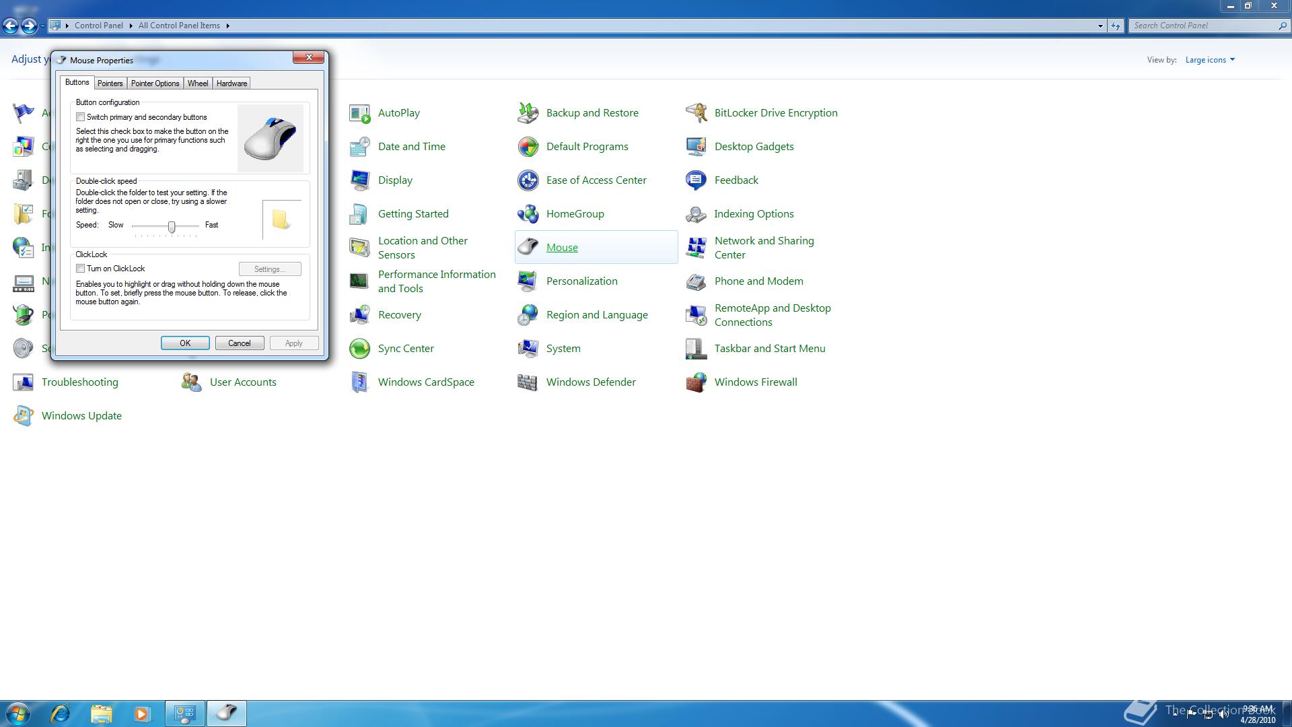Open the RemoteApp and Desktop Connections link
Viewport: 1292px width, 727px height.
[x=773, y=315]
